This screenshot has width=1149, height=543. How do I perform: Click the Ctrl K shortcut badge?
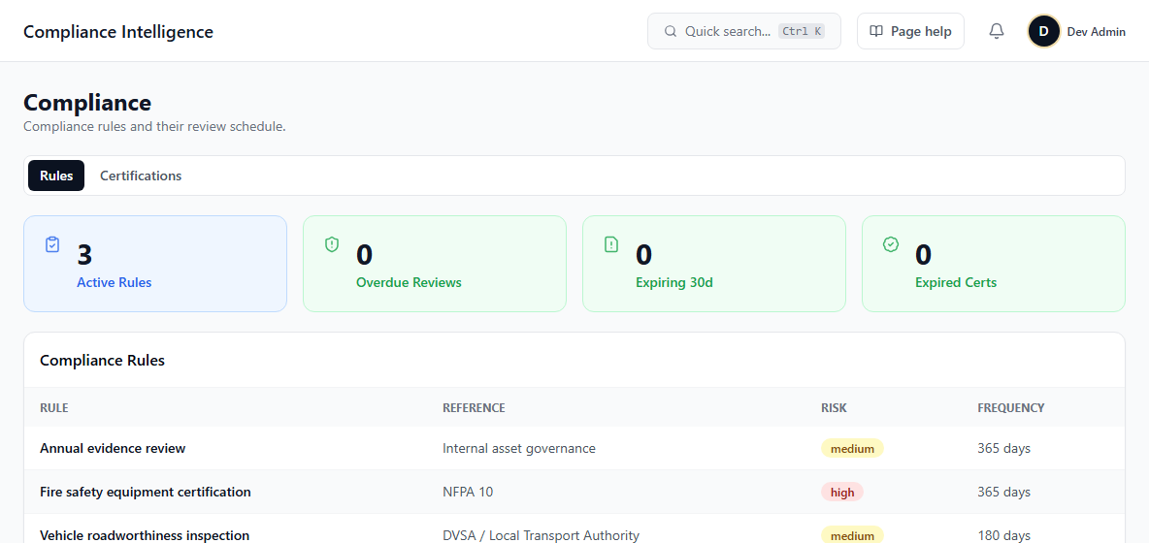click(802, 31)
